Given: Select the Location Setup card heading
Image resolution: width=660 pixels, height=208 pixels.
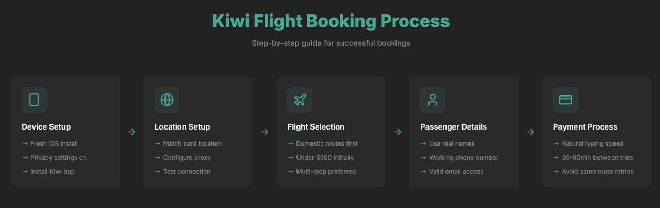Looking at the screenshot, I should coord(182,127).
